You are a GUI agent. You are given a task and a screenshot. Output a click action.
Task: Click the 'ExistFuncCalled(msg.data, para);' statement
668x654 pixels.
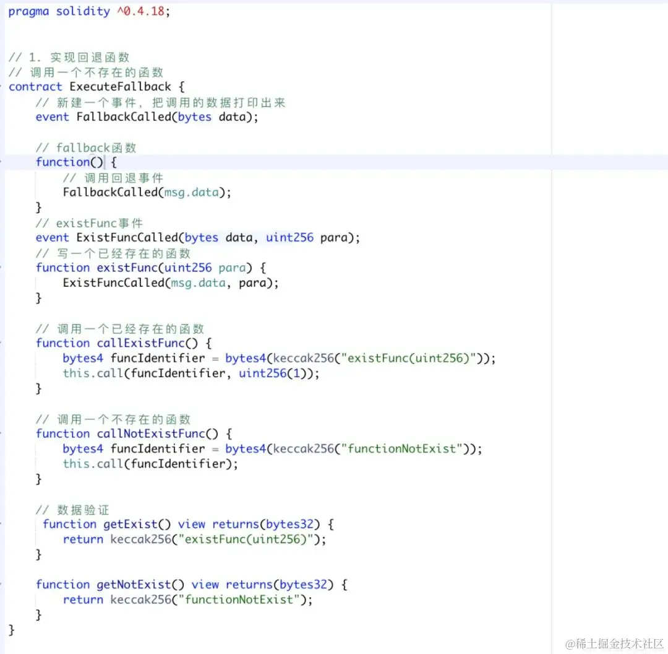(x=171, y=283)
